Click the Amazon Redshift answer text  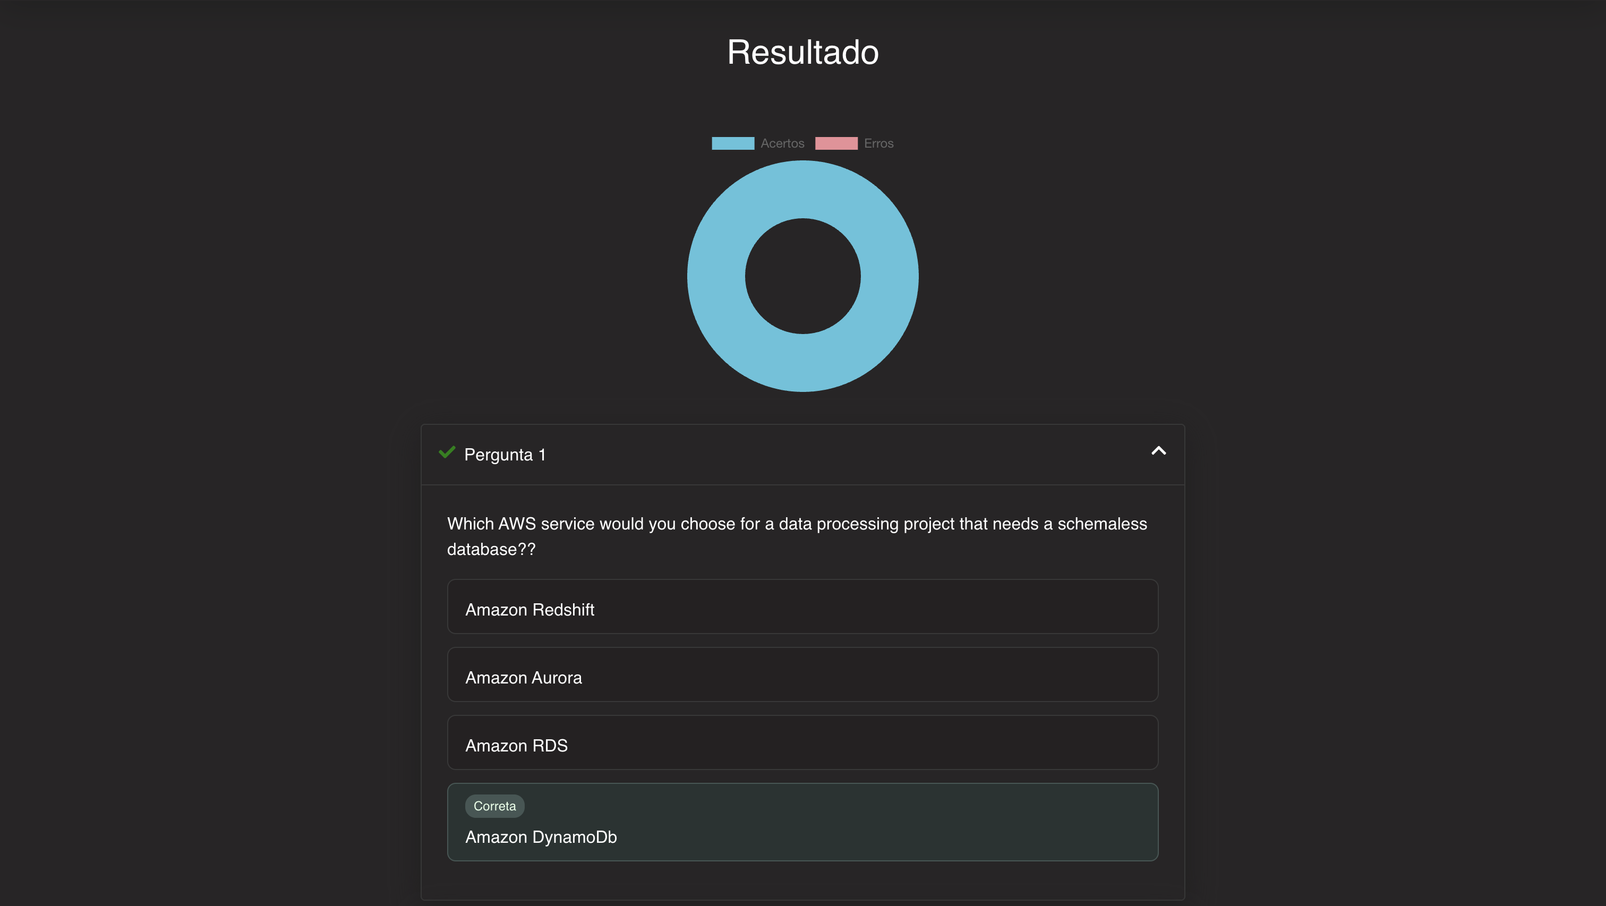(529, 610)
